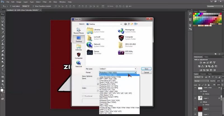Select the Healing Brush tool
Screen dimensions: 224x116
3,36
